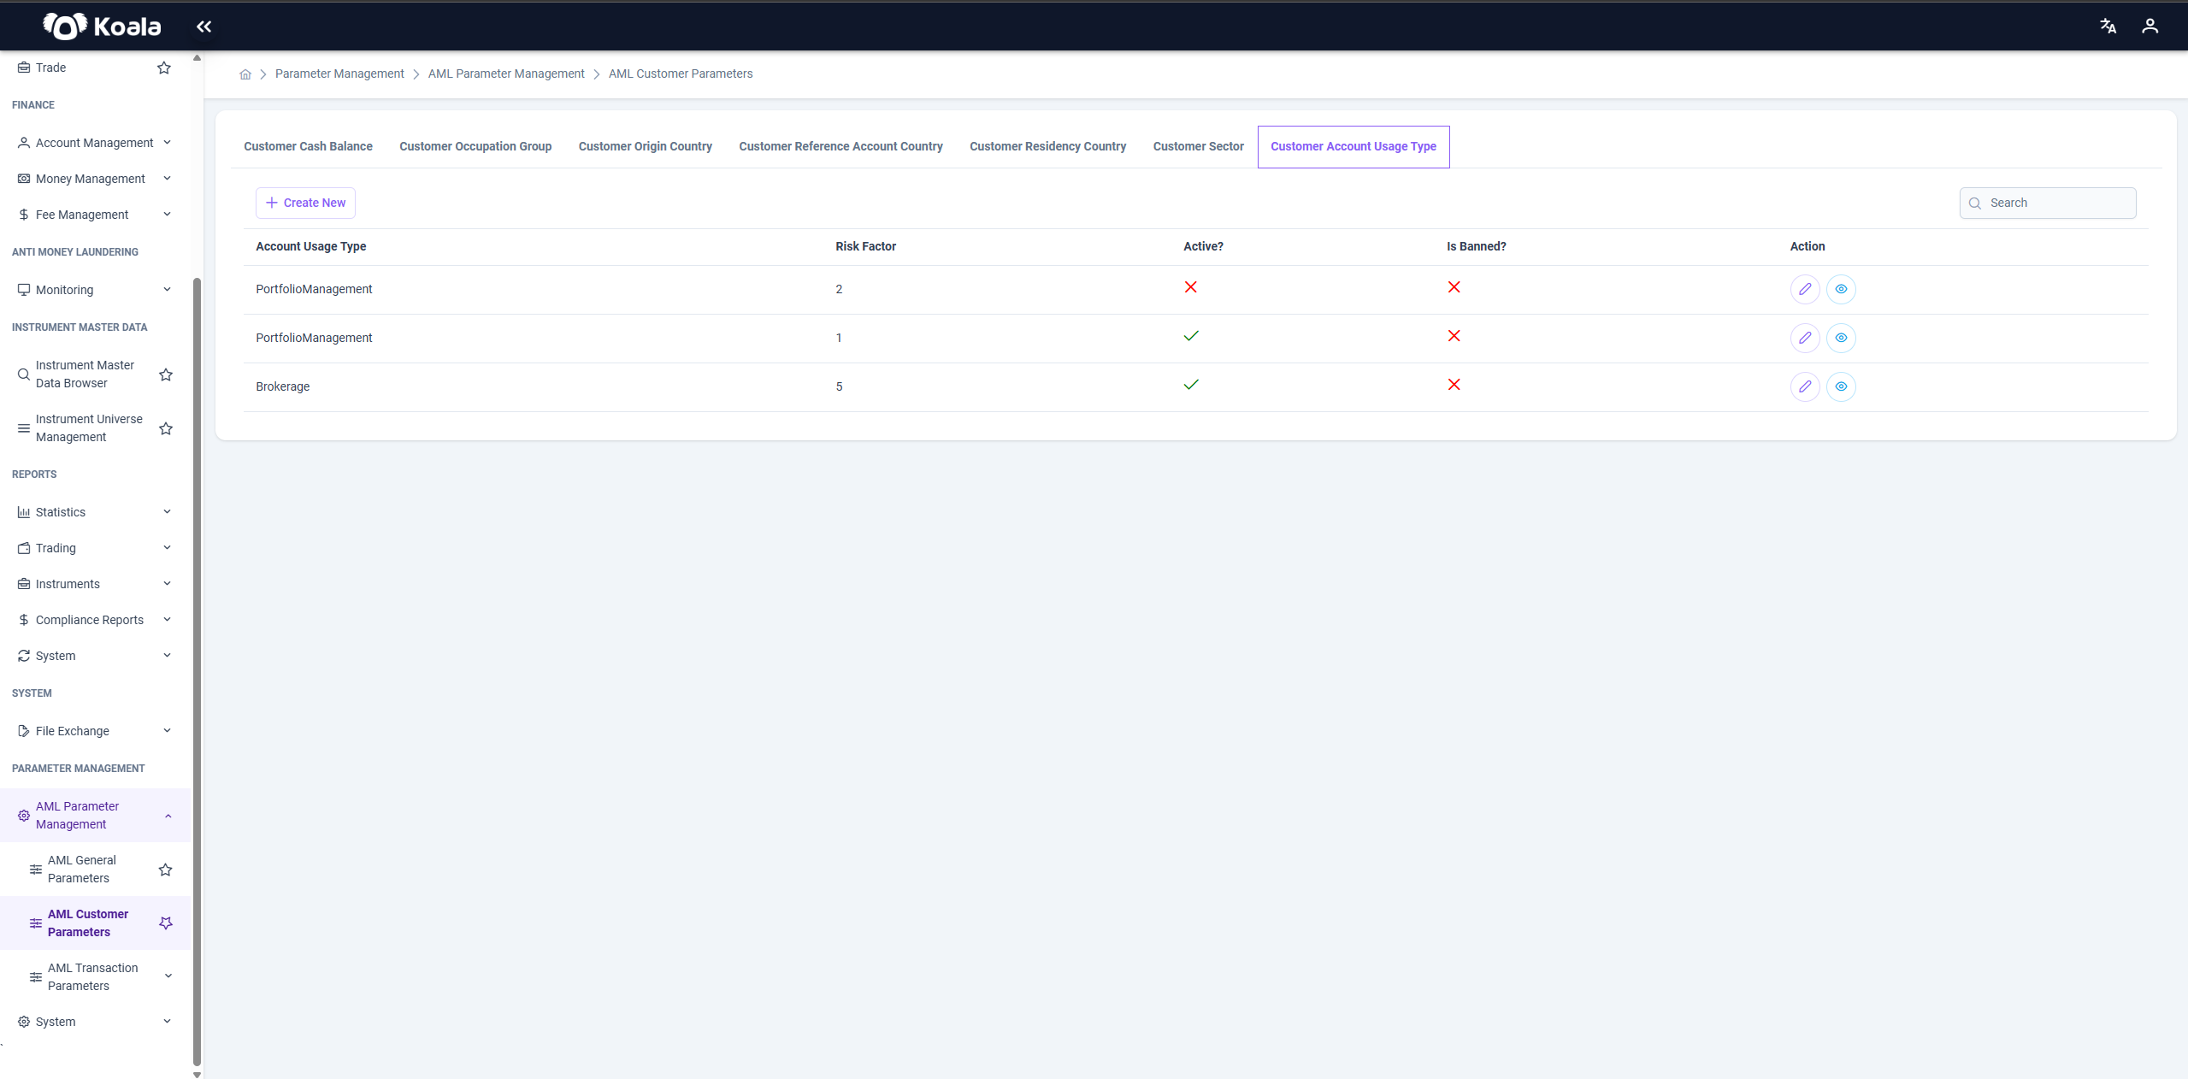Viewport: 2188px width, 1079px height.
Task: Expand File Exchange menu
Action: pos(94,731)
